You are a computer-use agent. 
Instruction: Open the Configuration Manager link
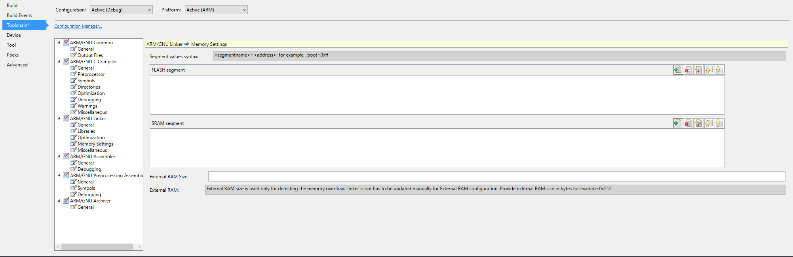click(78, 26)
